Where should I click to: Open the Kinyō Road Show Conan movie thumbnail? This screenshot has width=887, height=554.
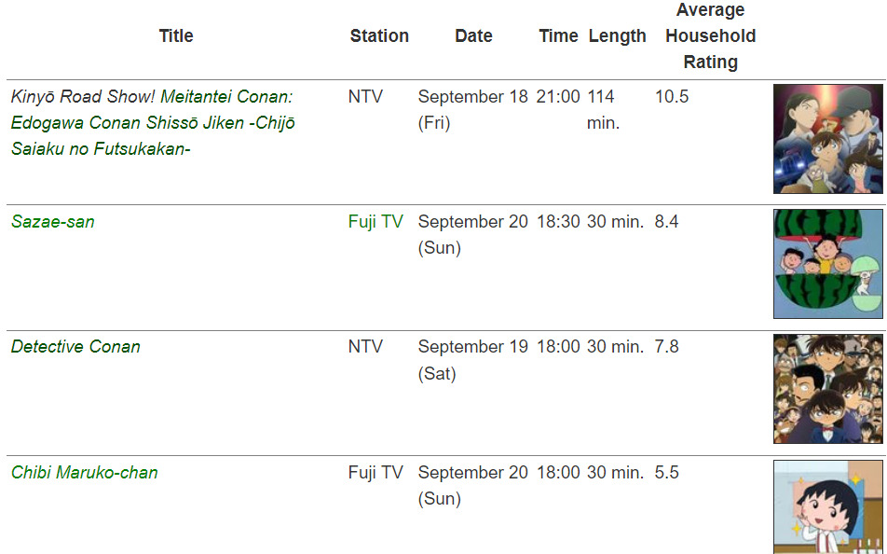click(x=827, y=139)
